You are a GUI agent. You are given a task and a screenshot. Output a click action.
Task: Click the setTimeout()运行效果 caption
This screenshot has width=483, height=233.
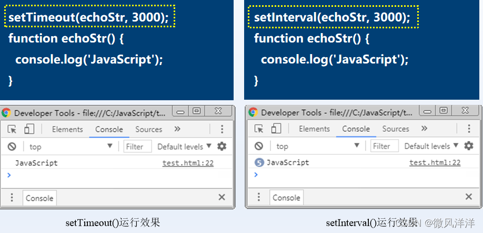[113, 223]
